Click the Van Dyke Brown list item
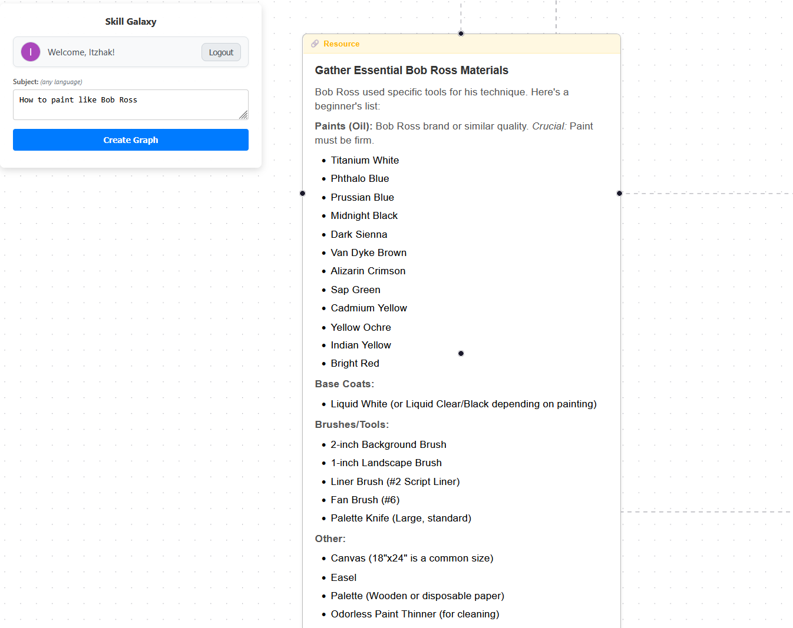The width and height of the screenshot is (793, 628). tap(369, 252)
